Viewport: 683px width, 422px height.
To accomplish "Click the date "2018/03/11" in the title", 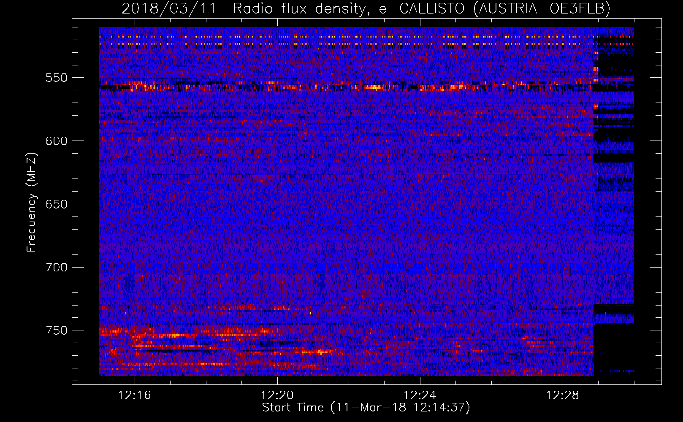I will 169,8.
